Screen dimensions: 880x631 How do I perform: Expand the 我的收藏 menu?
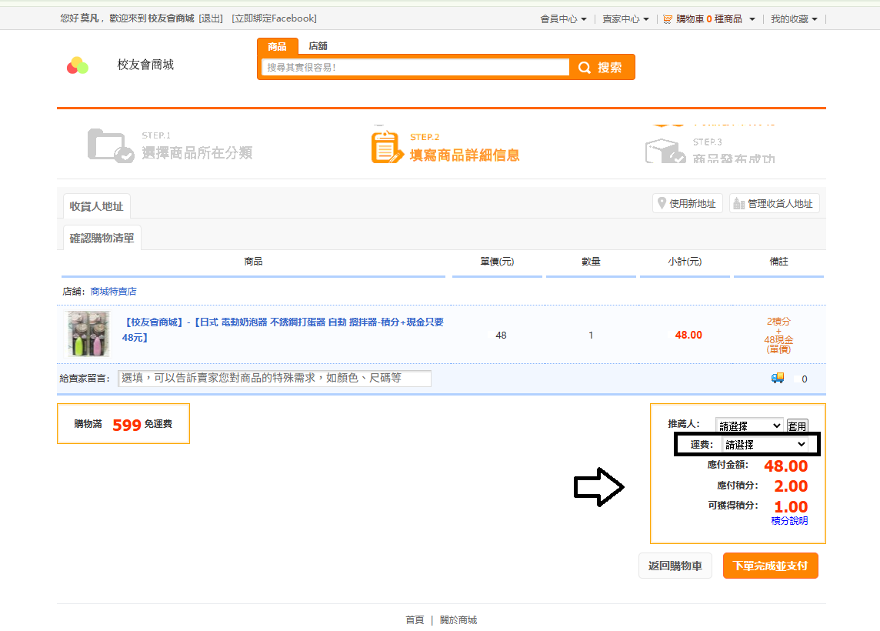[794, 19]
